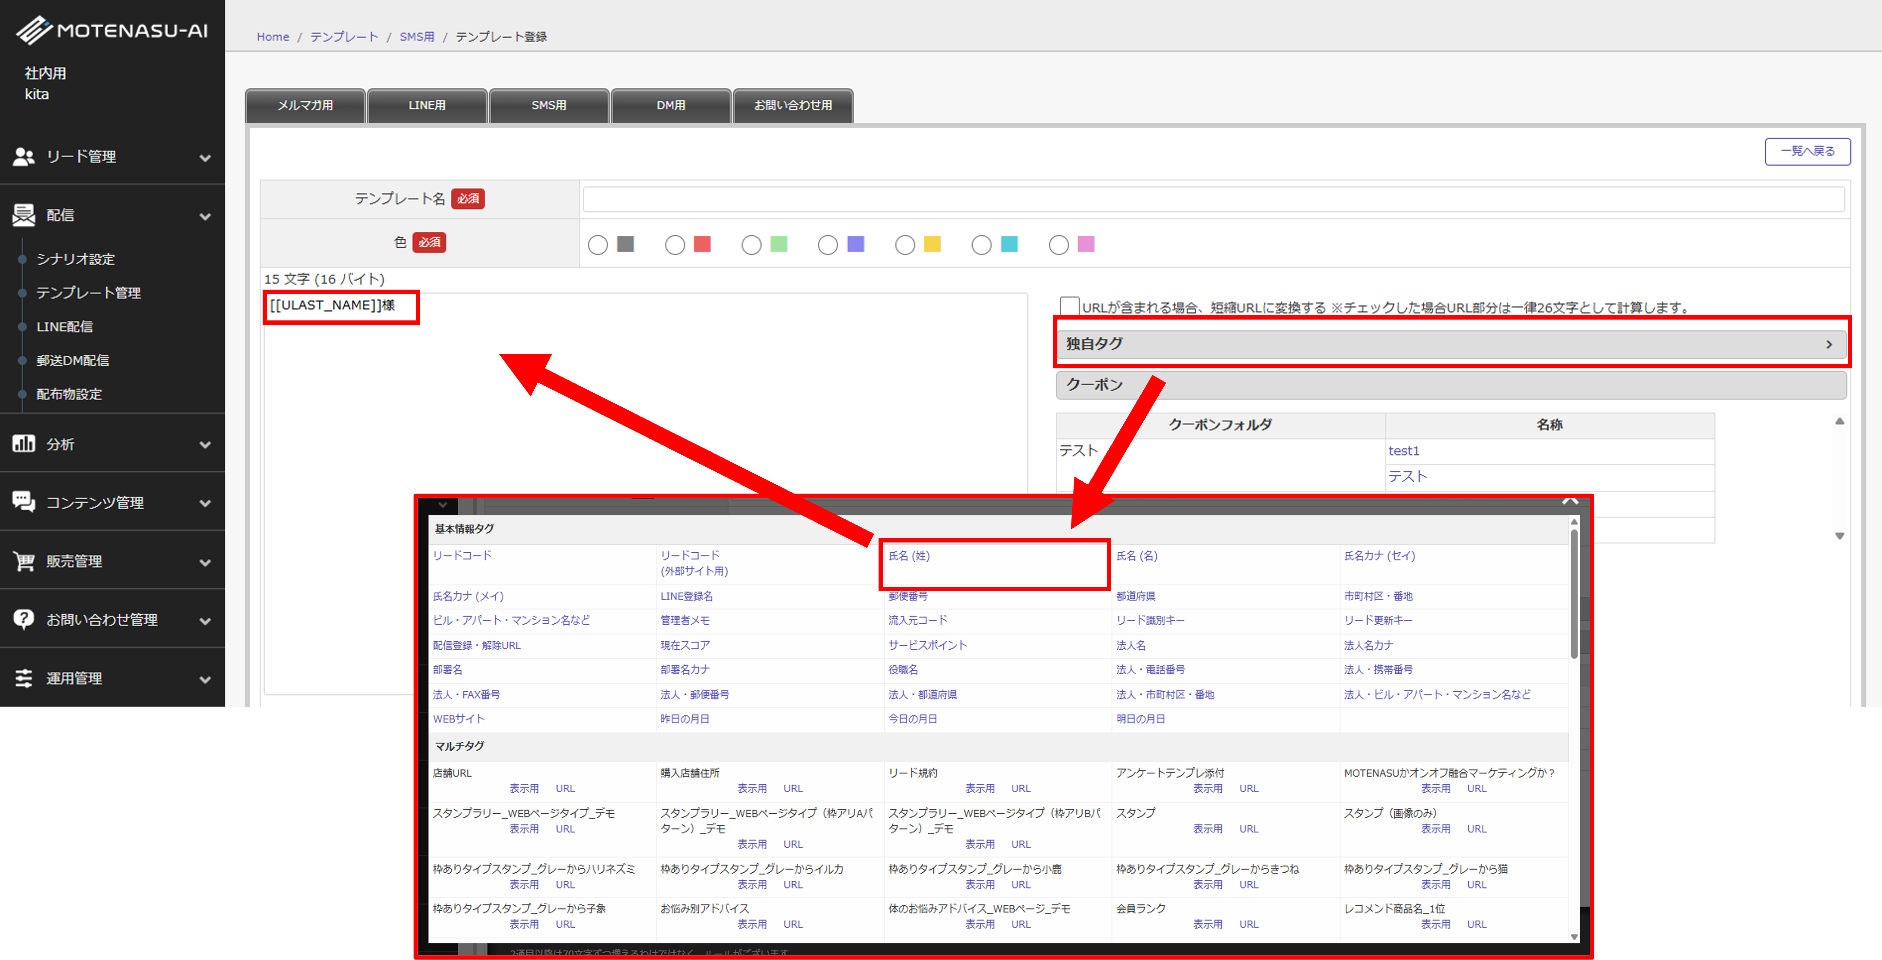
Task: Click the テンプレート名 input field
Action: tap(1213, 199)
